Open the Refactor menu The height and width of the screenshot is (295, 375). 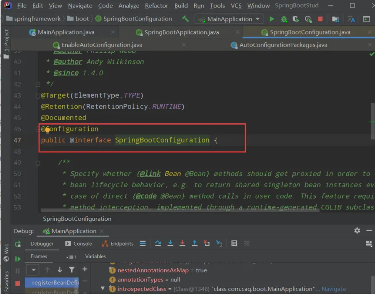pos(156,5)
